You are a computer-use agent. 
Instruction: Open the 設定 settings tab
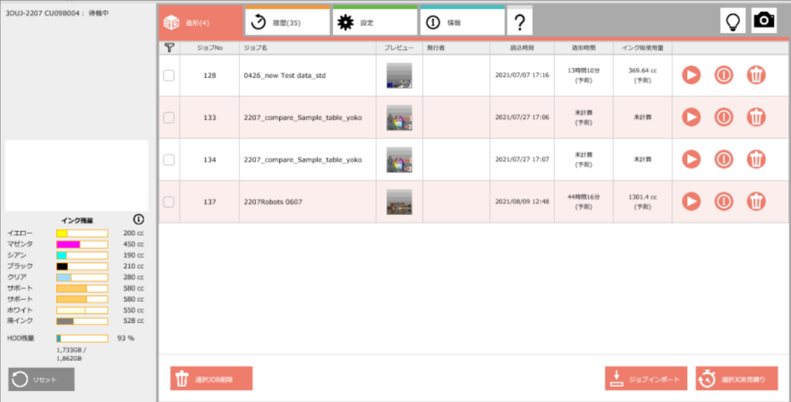click(375, 22)
